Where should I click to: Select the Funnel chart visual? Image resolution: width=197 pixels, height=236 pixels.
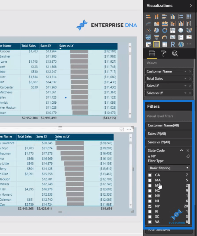tap(156, 37)
